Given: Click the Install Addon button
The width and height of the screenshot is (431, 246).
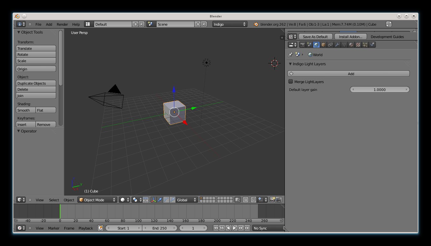Looking at the screenshot, I should 351,37.
